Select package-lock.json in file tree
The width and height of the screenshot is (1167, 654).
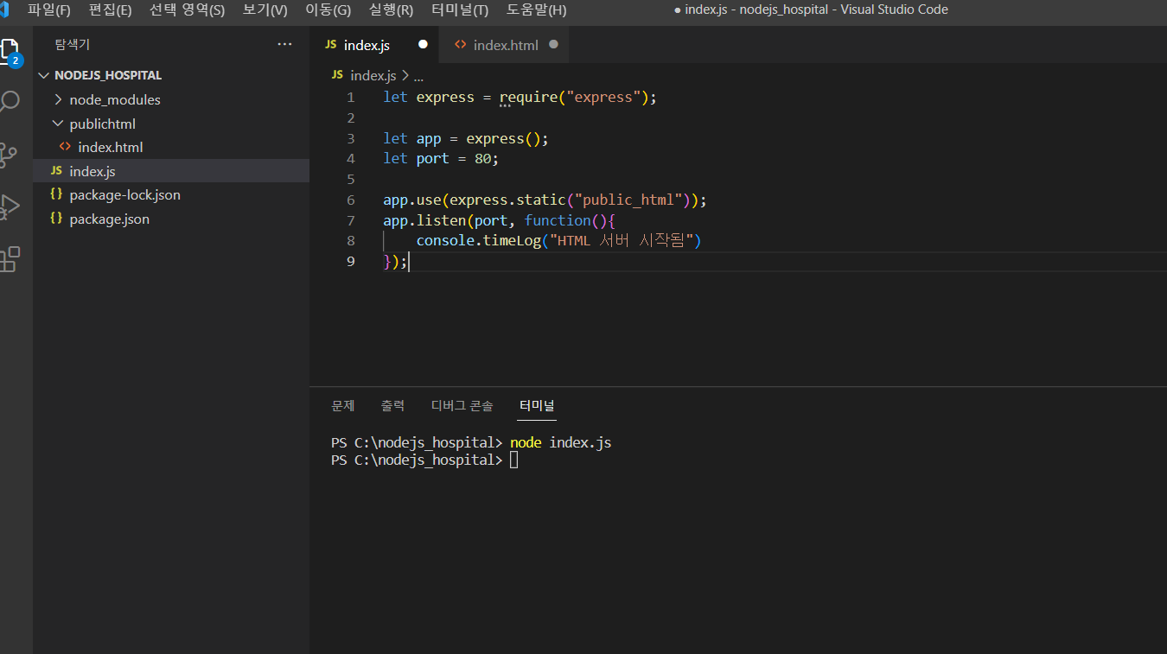(x=124, y=195)
